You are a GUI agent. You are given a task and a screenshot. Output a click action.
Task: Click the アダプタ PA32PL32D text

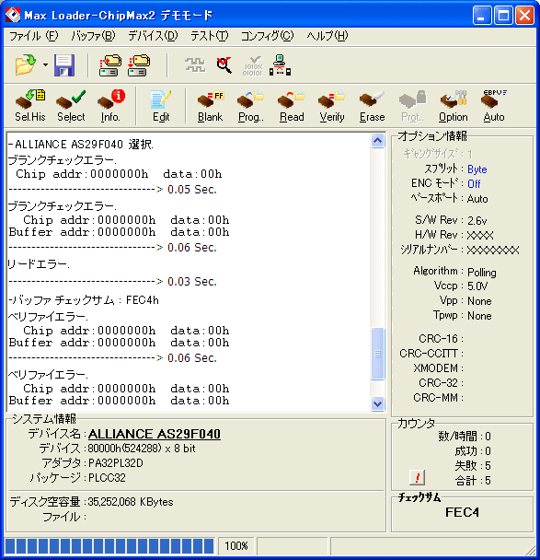tap(116, 463)
